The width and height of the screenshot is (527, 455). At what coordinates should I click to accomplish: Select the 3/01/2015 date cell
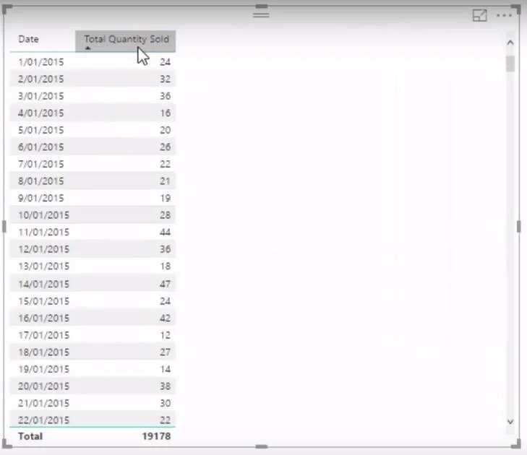pos(41,96)
